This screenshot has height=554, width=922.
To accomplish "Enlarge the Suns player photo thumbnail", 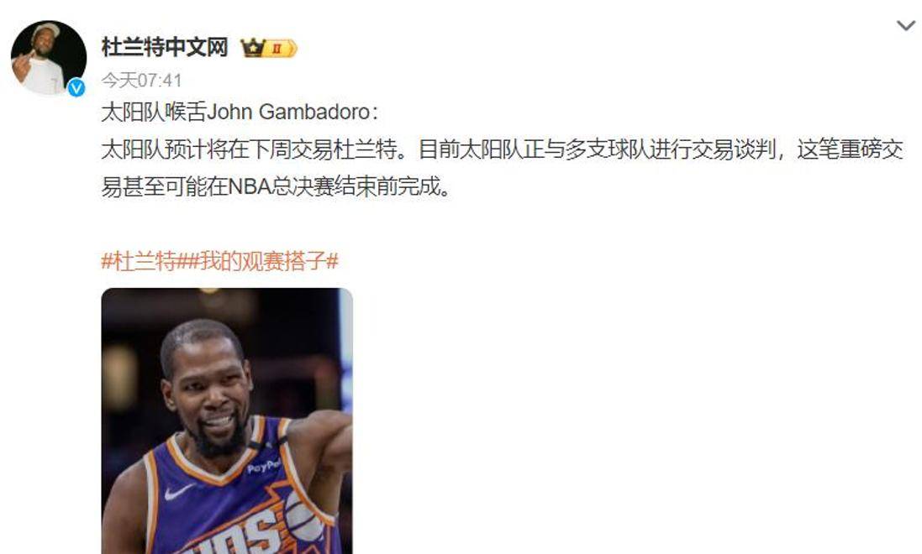I will pyautogui.click(x=227, y=421).
